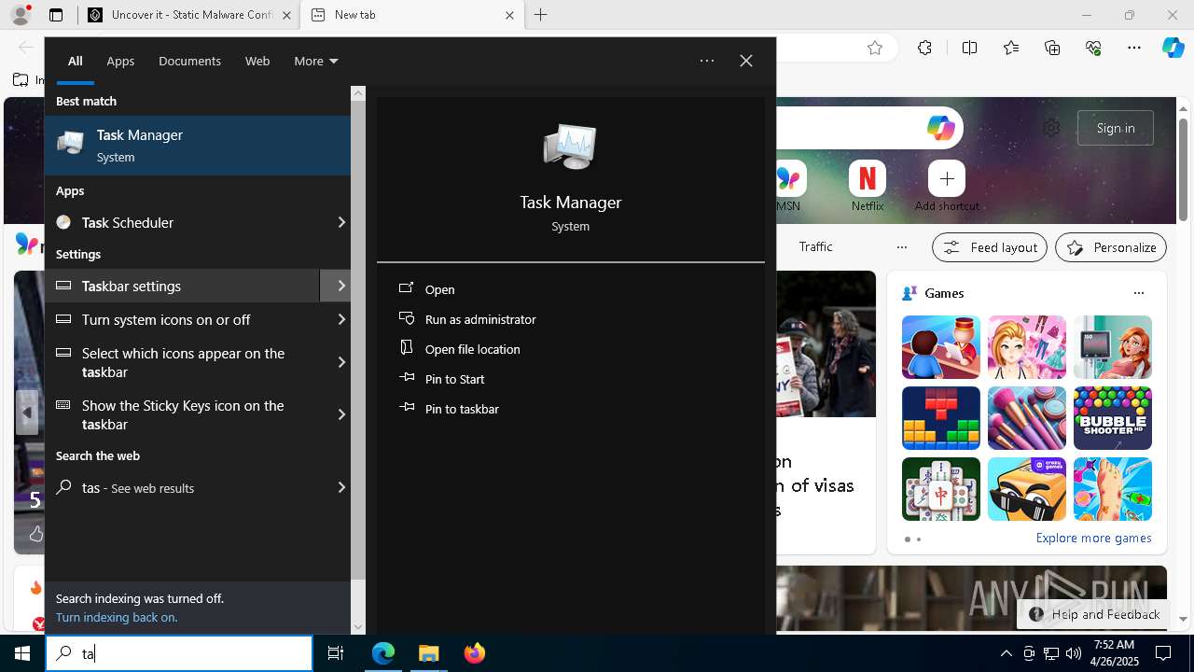Choose Open file location

[472, 349]
